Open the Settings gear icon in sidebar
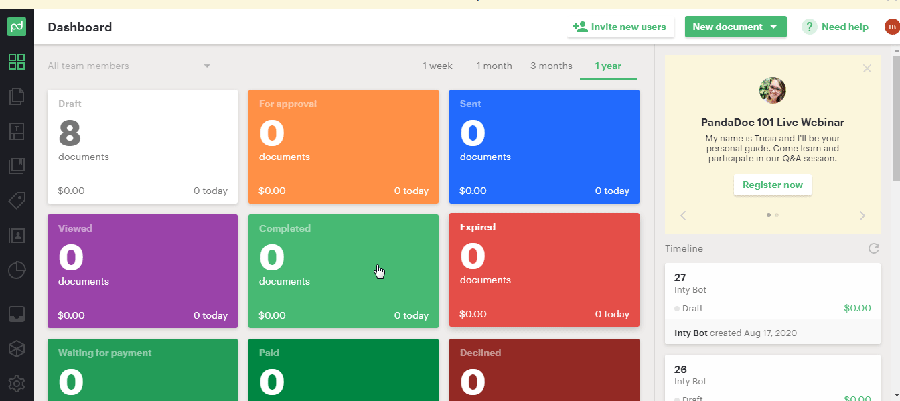900x401 pixels. (x=17, y=383)
